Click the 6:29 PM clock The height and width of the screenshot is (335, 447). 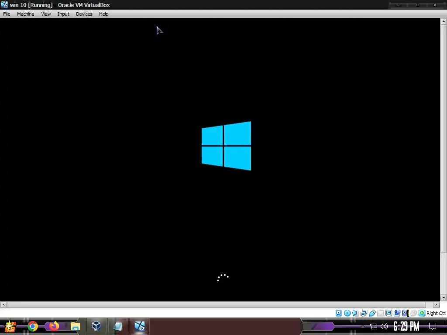pyautogui.click(x=406, y=326)
